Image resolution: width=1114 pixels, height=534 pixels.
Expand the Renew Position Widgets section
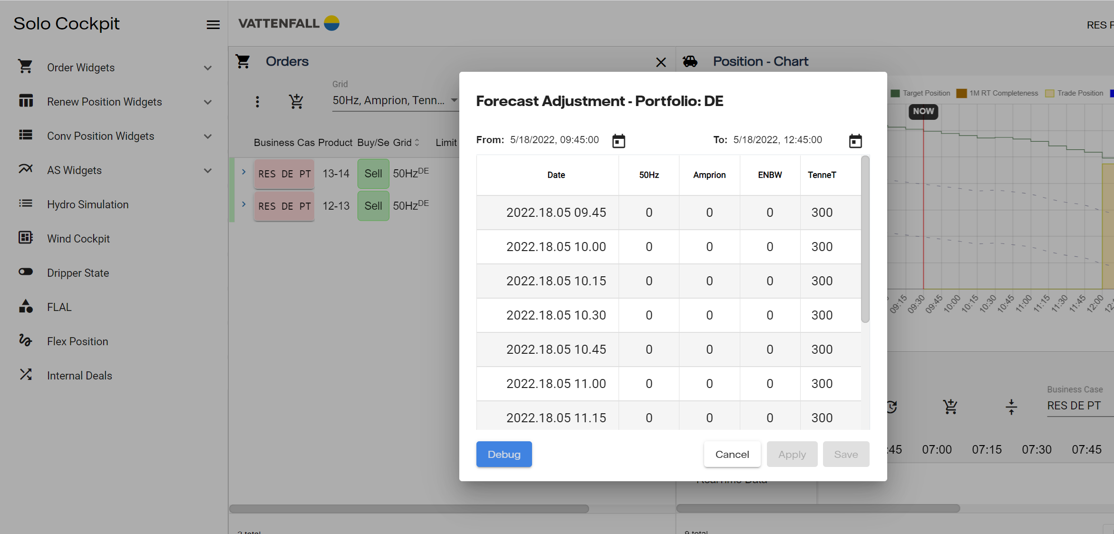(x=208, y=102)
